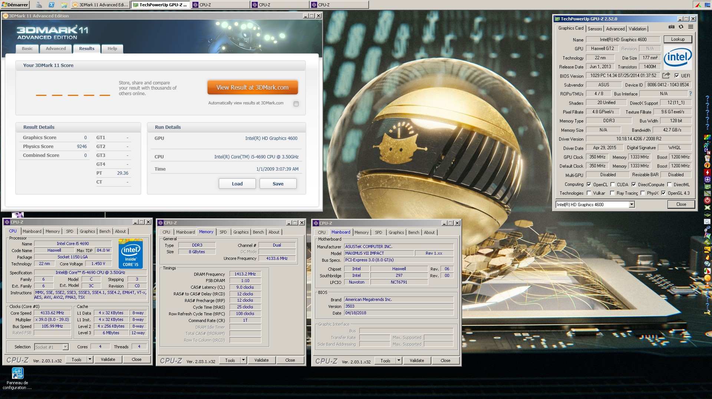Toggle the Vulkan checkbox
Image resolution: width=712 pixels, height=399 pixels.
tap(589, 193)
